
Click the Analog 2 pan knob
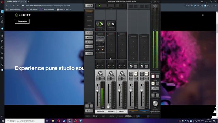111,73
